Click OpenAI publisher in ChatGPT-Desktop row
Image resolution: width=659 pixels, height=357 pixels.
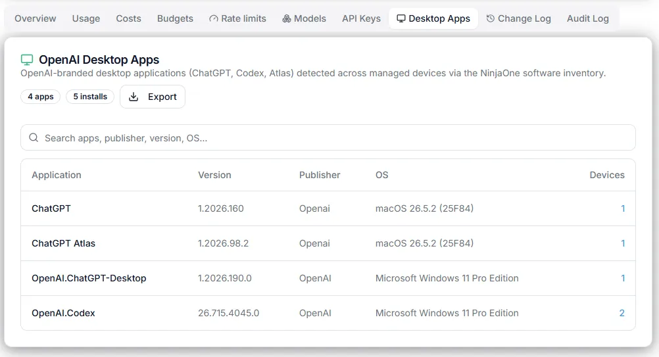coord(315,279)
